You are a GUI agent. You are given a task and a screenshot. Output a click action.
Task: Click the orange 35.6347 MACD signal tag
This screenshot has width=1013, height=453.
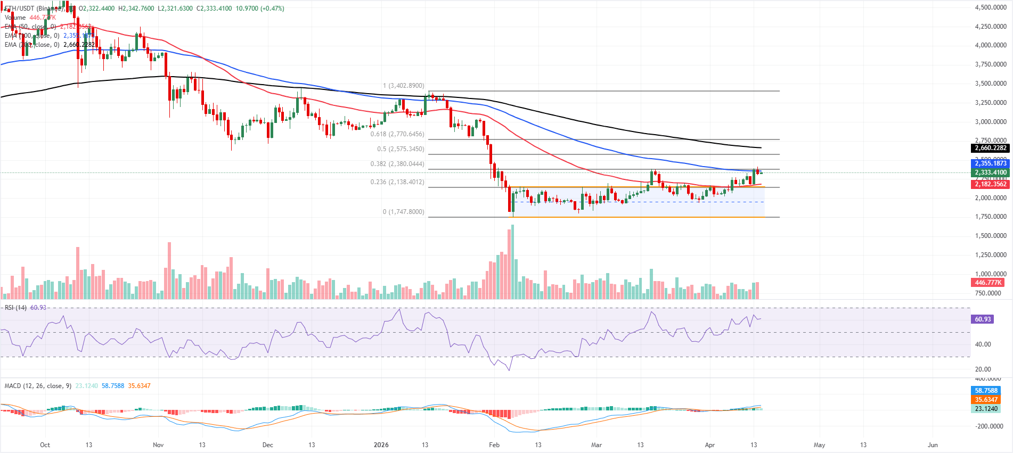pos(986,400)
